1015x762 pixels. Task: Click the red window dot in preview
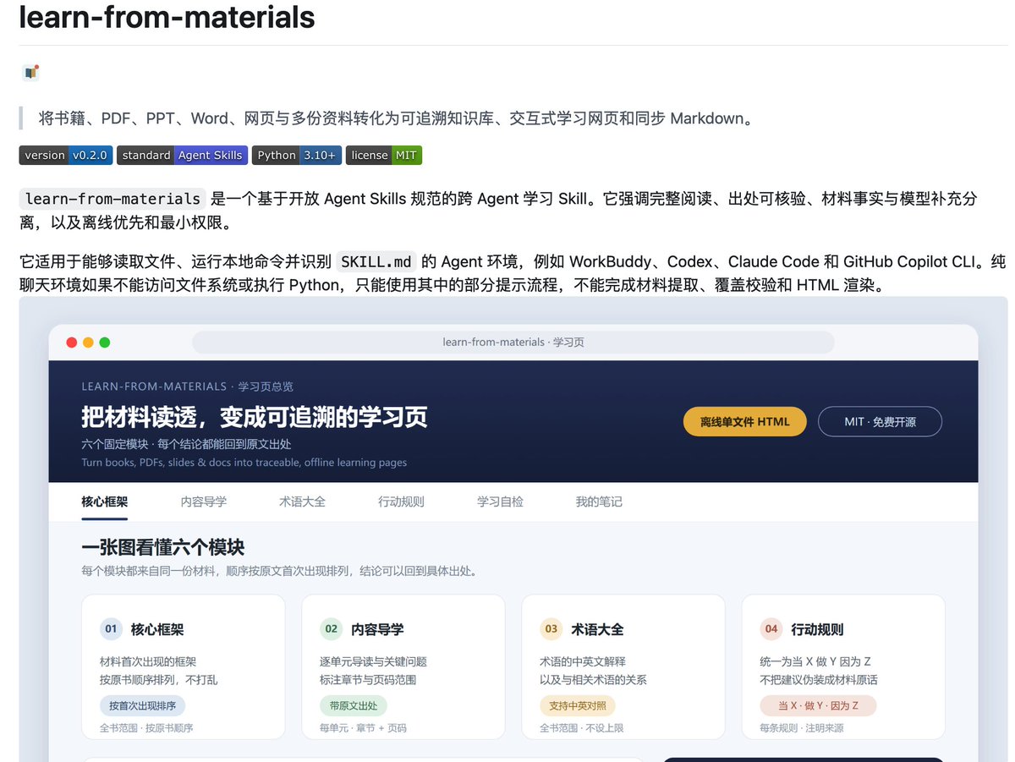click(x=72, y=343)
